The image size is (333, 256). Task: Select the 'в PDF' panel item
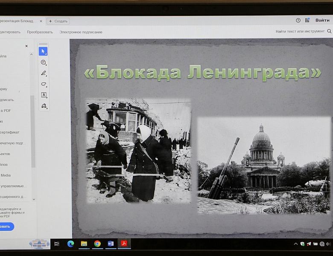coord(6,111)
